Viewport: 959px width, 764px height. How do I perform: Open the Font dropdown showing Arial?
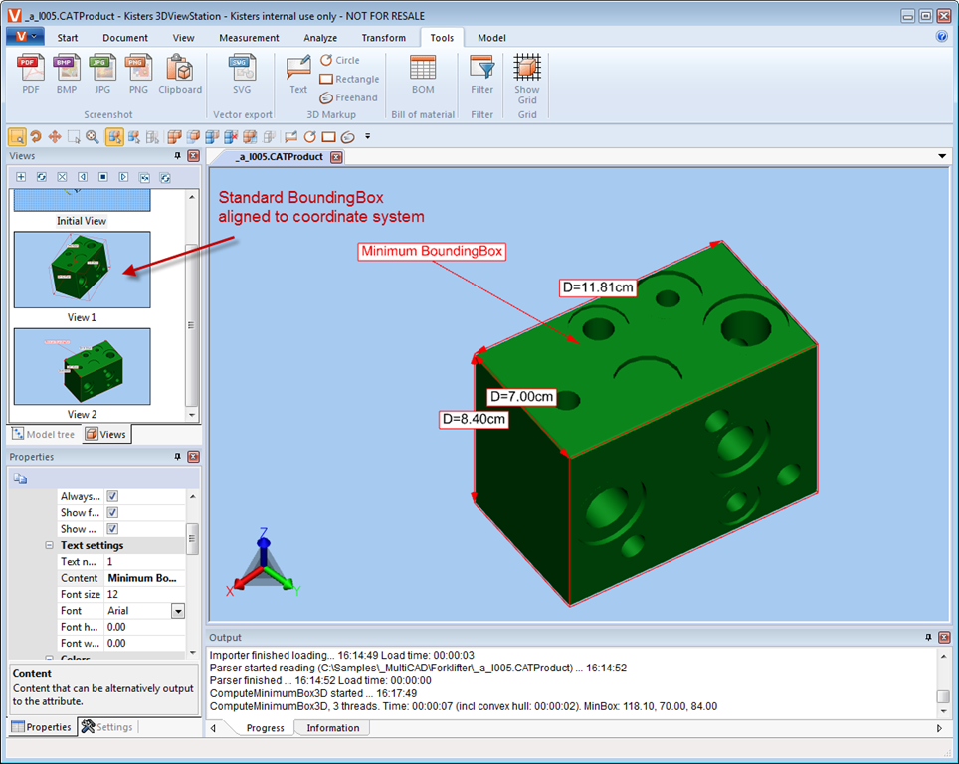coord(178,611)
